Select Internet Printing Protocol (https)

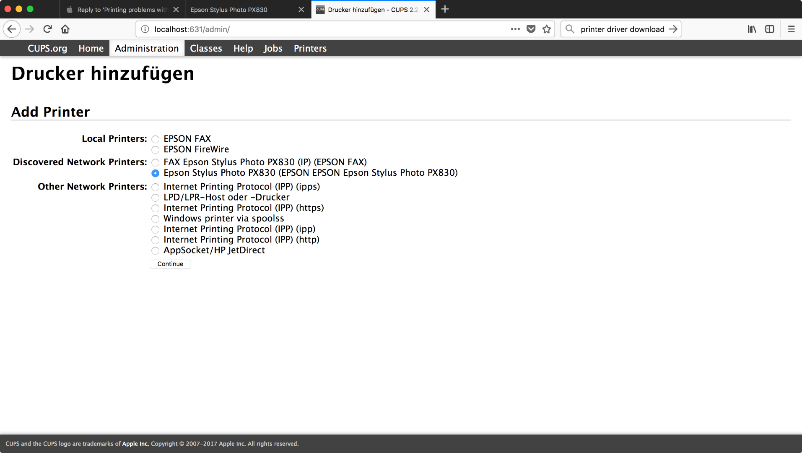pyautogui.click(x=156, y=208)
